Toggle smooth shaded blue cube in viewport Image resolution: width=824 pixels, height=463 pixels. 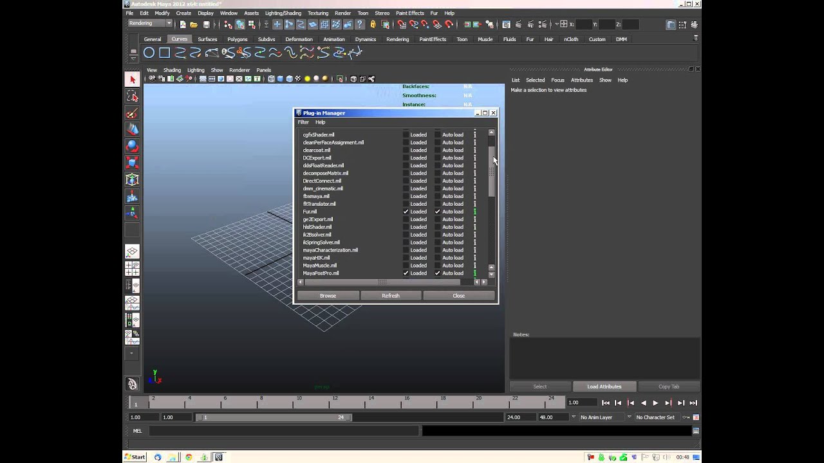pos(280,79)
